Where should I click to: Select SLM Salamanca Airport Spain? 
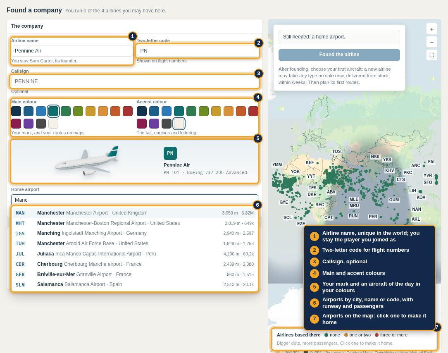[x=135, y=284]
